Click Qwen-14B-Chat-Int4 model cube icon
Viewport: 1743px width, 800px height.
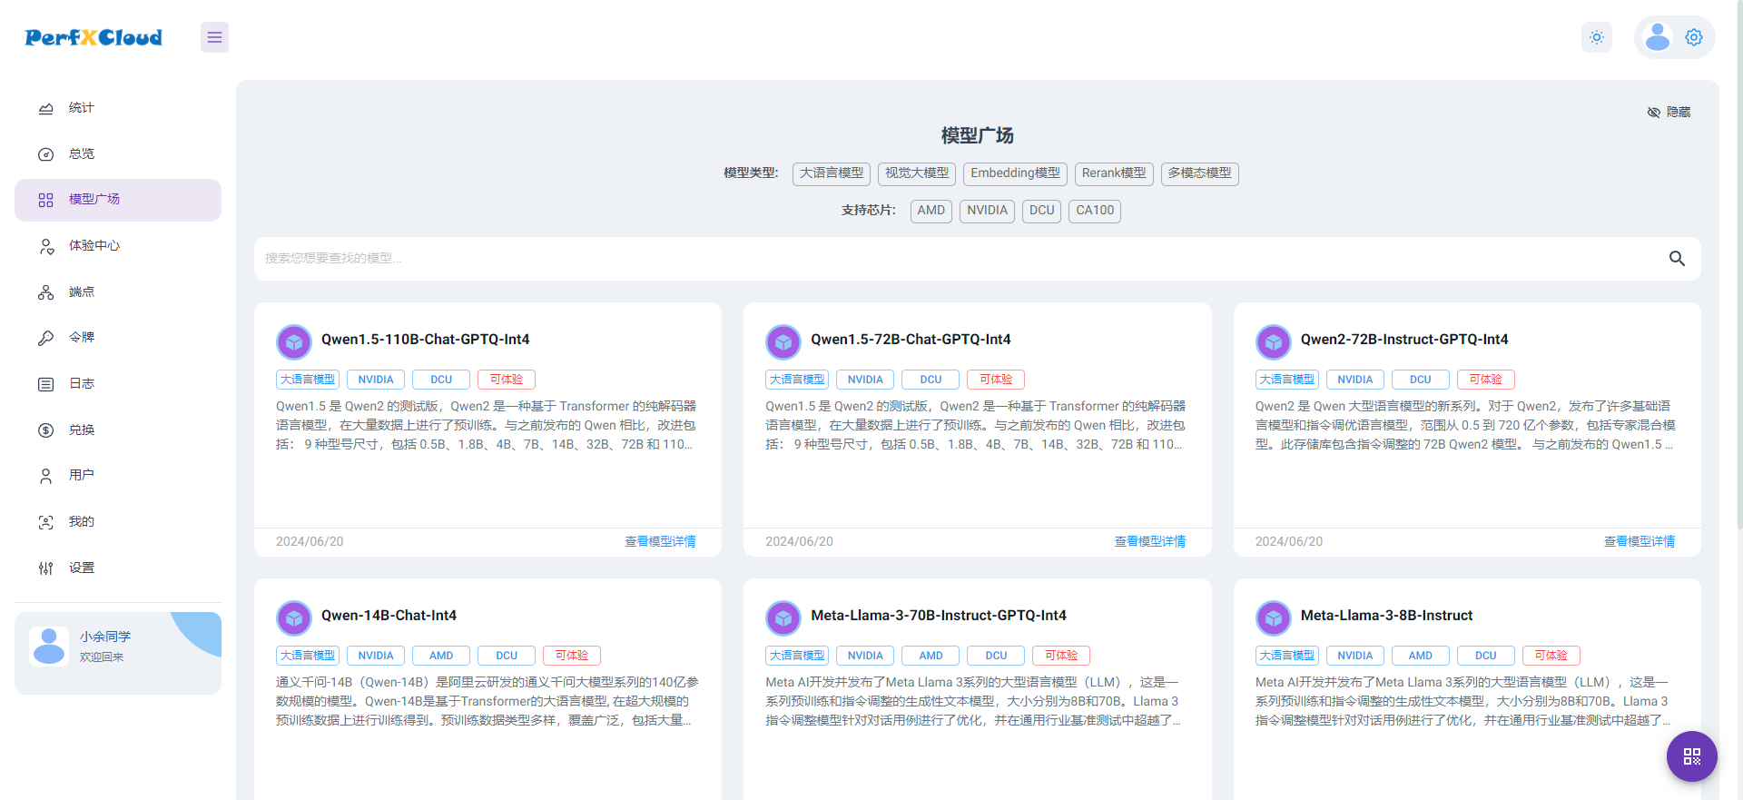(x=293, y=618)
